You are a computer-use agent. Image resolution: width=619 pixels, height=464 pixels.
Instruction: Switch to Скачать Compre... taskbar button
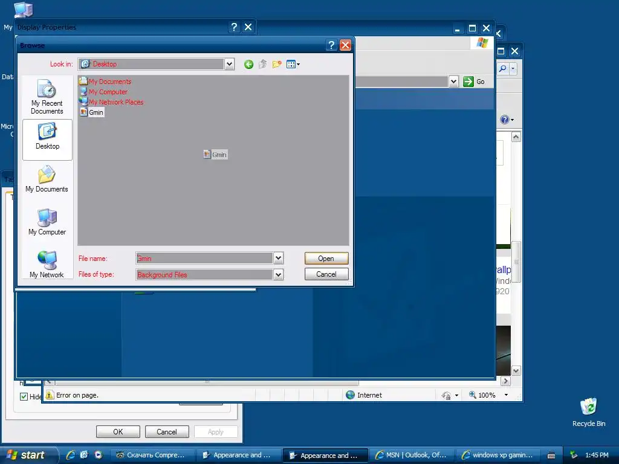(152, 456)
